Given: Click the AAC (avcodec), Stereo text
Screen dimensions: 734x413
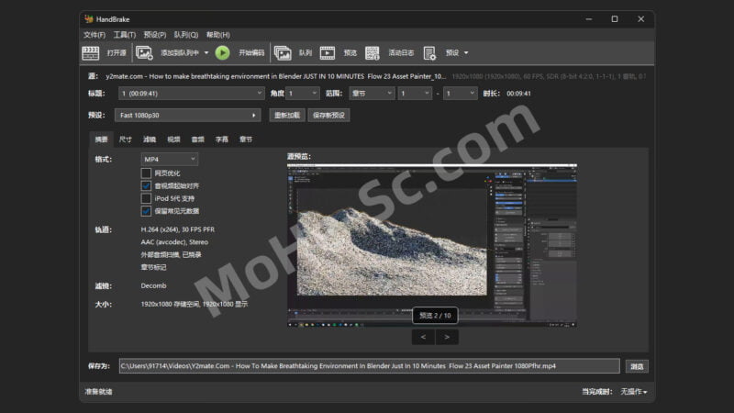Looking at the screenshot, I should tap(174, 242).
